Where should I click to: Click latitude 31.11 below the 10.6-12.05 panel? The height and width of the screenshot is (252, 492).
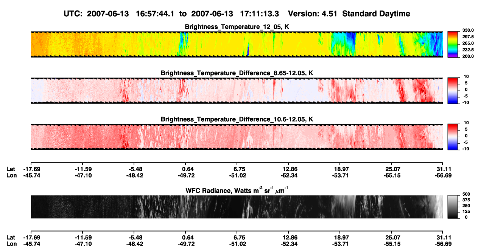point(442,169)
